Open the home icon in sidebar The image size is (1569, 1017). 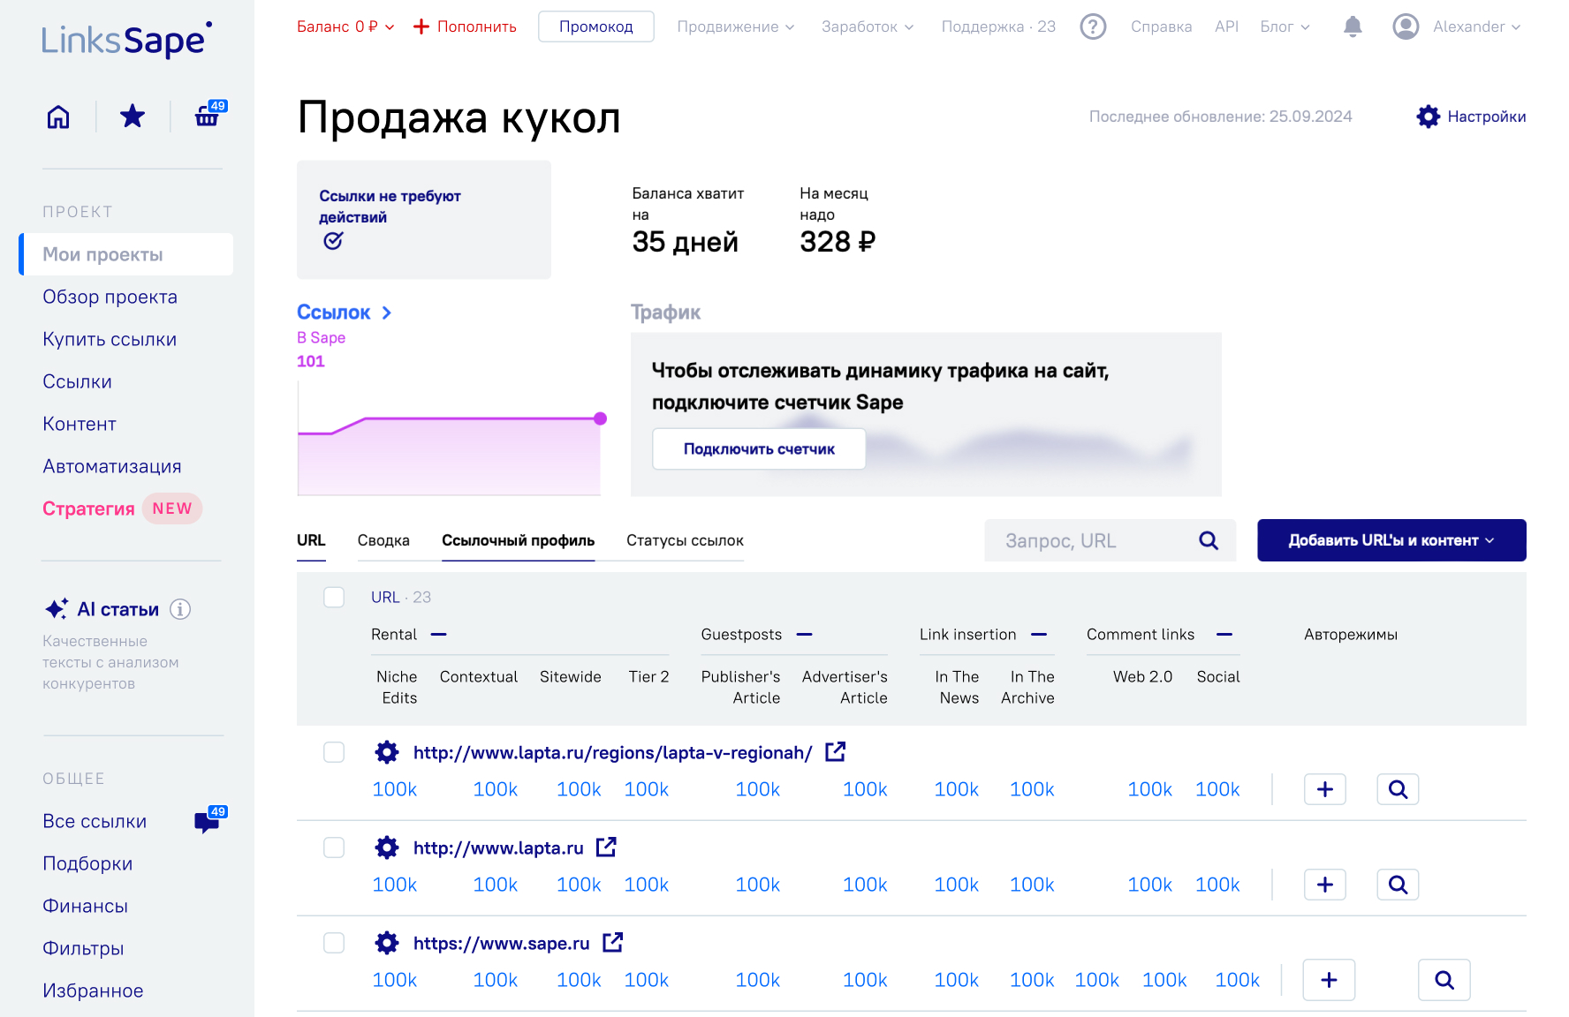coord(58,117)
